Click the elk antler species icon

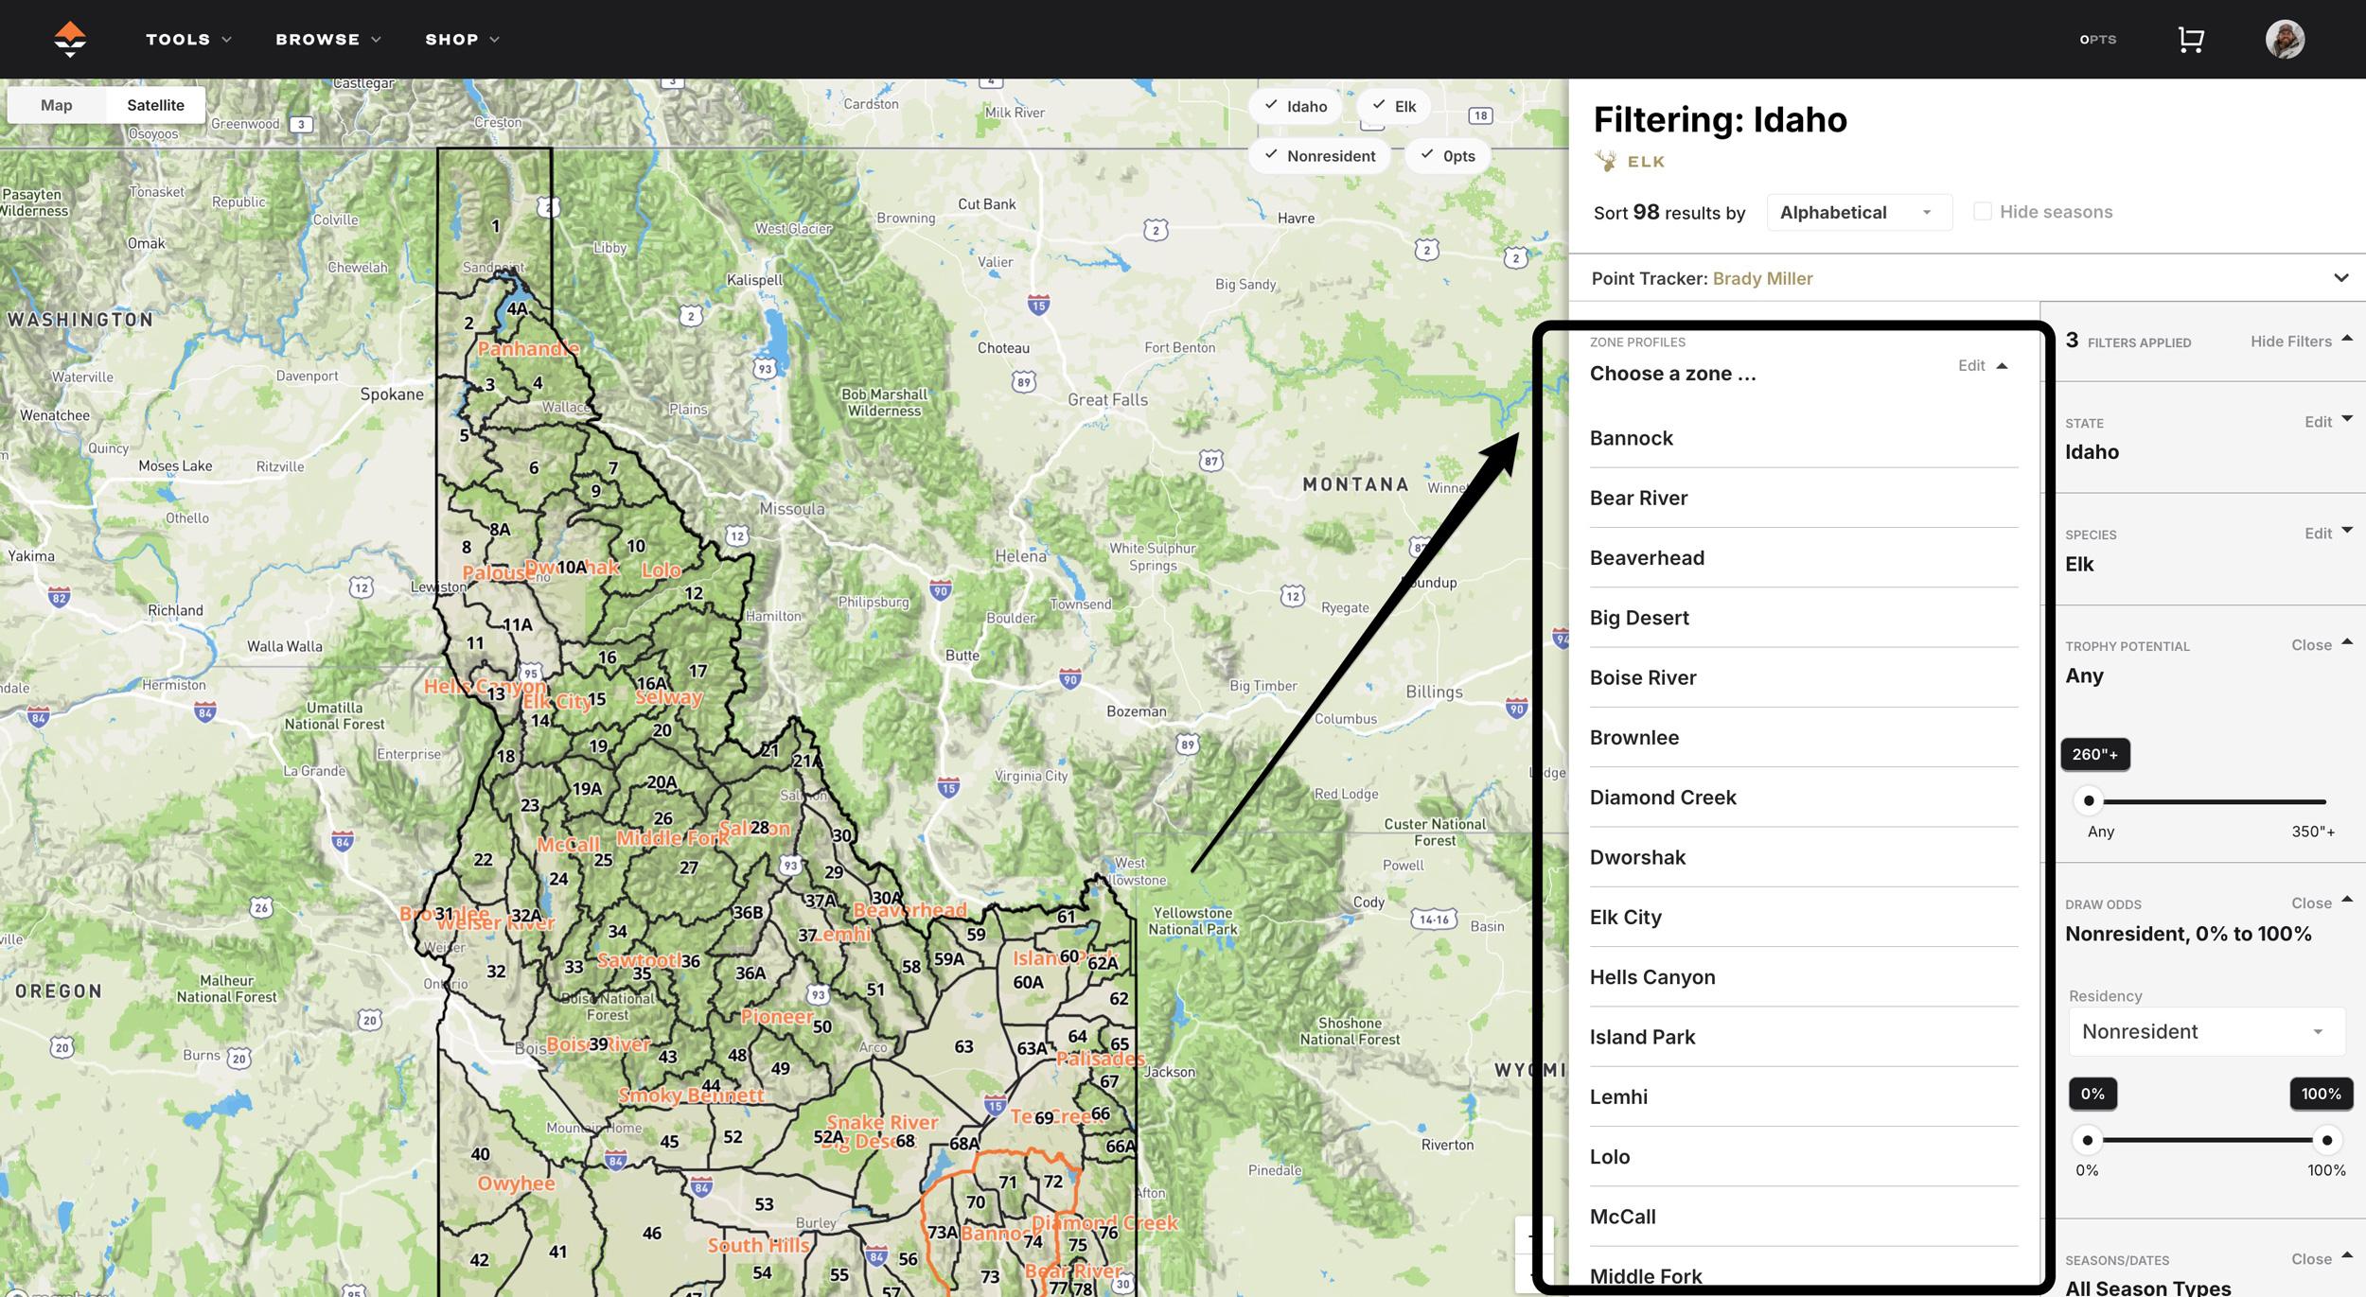coord(1605,161)
